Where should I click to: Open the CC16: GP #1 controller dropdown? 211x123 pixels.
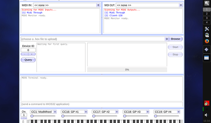point(74,112)
